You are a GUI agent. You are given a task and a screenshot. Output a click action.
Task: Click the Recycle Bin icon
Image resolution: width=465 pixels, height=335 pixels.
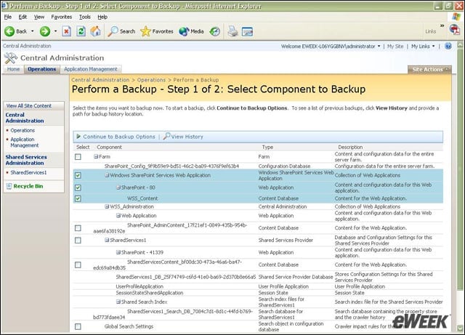[9, 186]
